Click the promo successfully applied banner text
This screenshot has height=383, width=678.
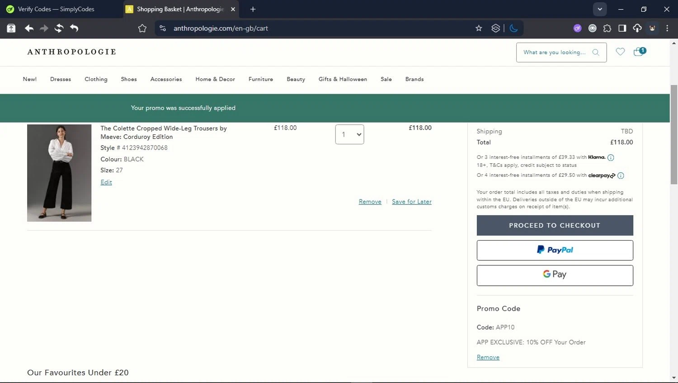(183, 108)
